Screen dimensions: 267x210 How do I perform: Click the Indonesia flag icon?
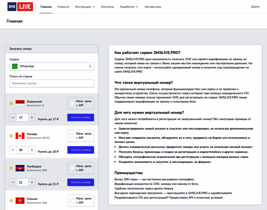20,103
